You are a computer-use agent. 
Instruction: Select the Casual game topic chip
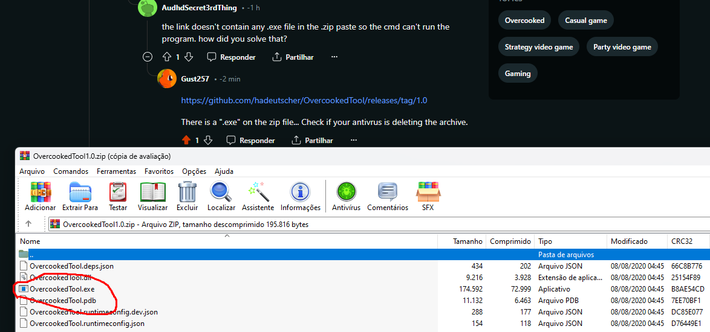(586, 21)
